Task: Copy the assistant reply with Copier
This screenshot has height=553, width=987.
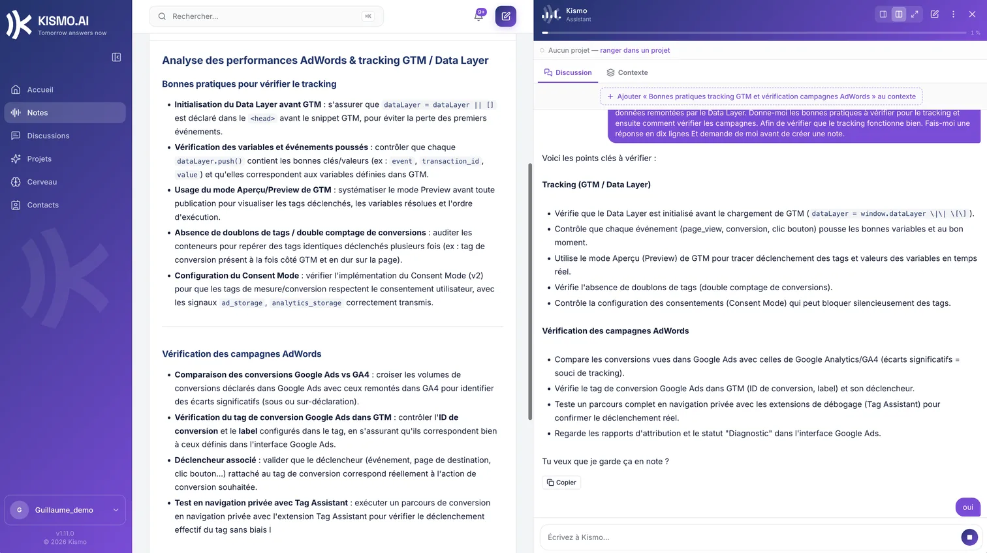Action: [x=561, y=483]
